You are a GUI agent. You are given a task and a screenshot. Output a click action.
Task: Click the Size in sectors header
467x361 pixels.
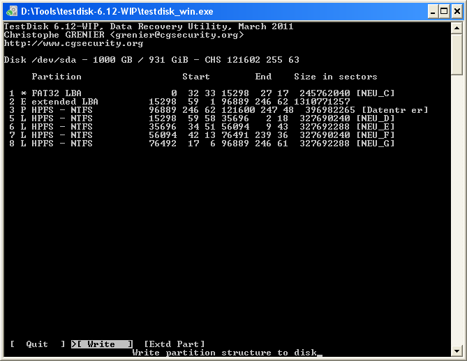point(336,77)
